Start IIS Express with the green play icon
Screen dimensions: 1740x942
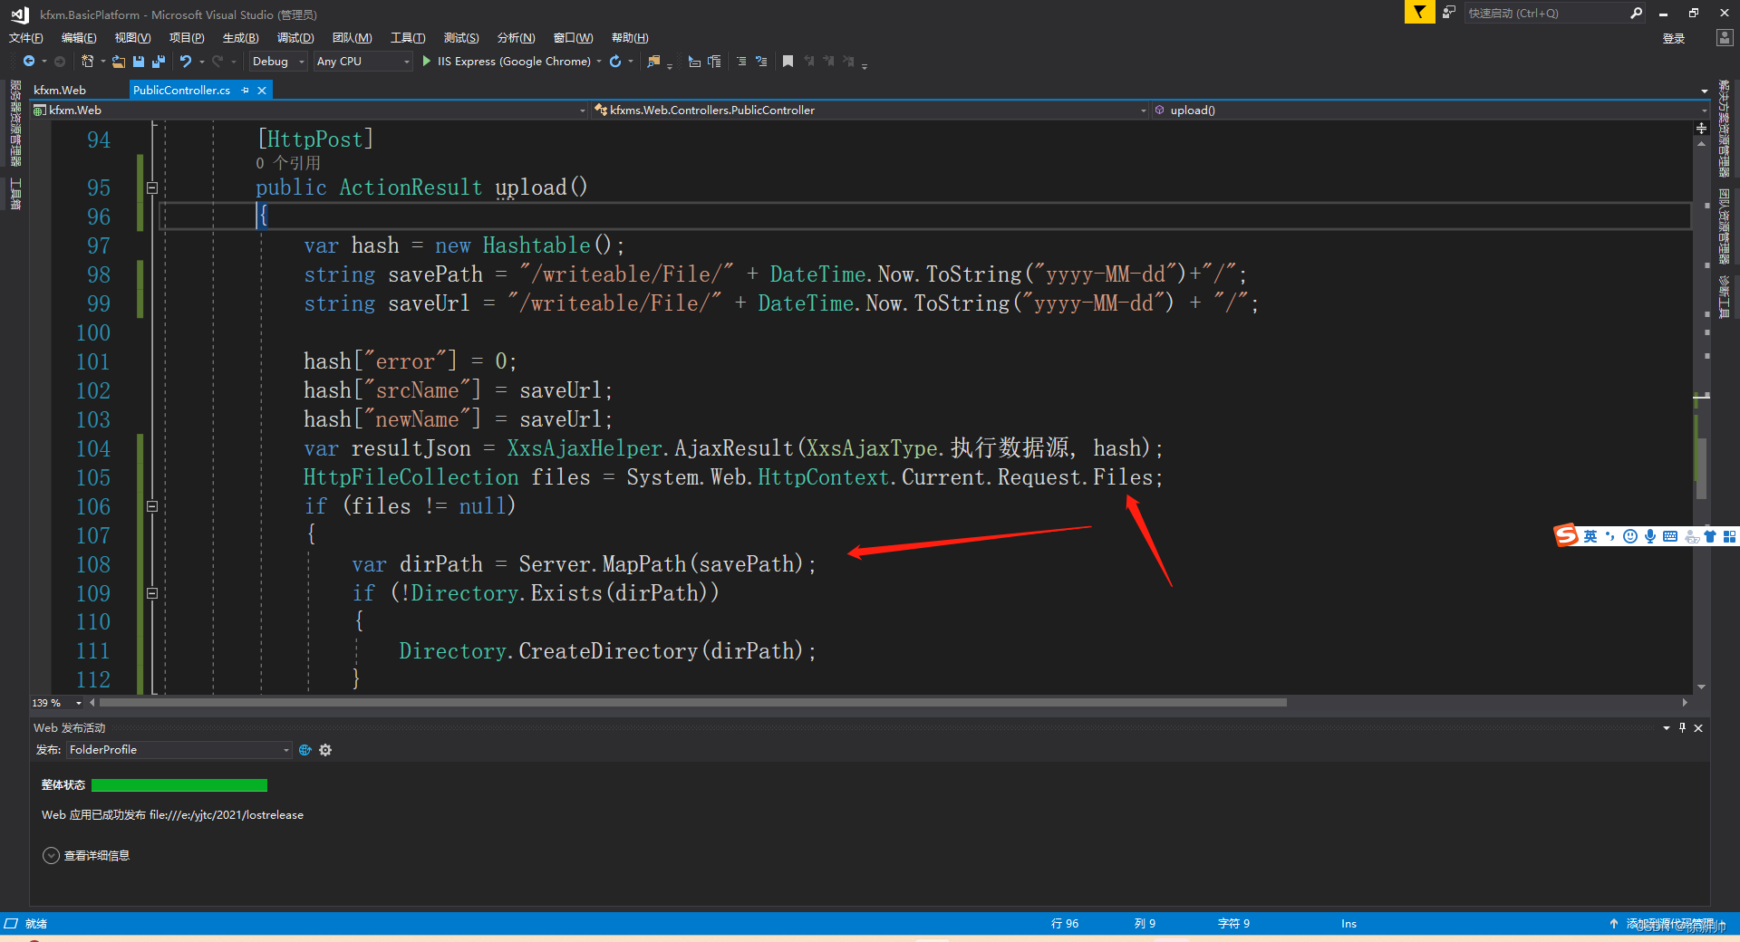point(427,62)
